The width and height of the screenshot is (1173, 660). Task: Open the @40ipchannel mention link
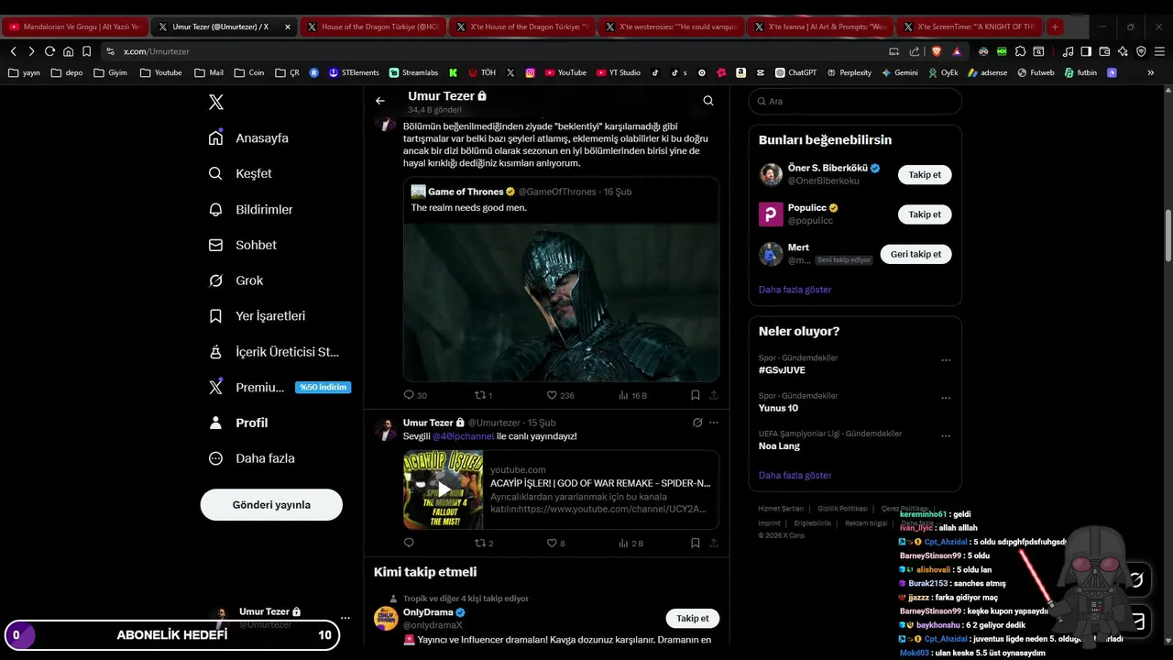click(x=463, y=436)
